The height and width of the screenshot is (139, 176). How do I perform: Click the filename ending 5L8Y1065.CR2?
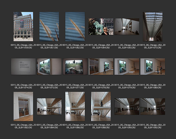pyautogui.click(x=127, y=46)
